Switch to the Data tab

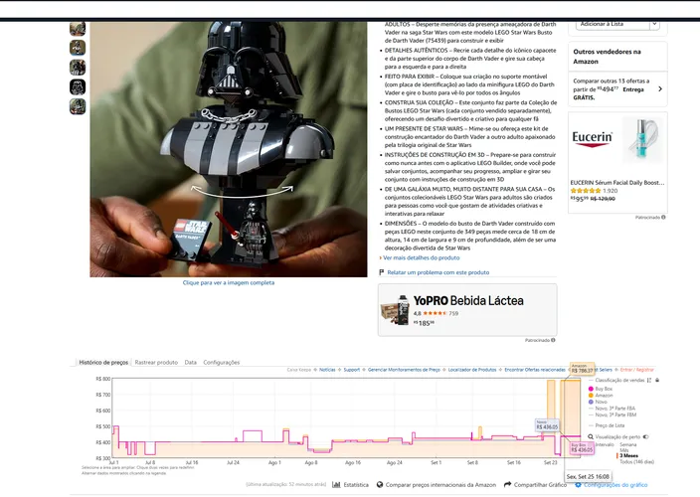click(x=191, y=362)
